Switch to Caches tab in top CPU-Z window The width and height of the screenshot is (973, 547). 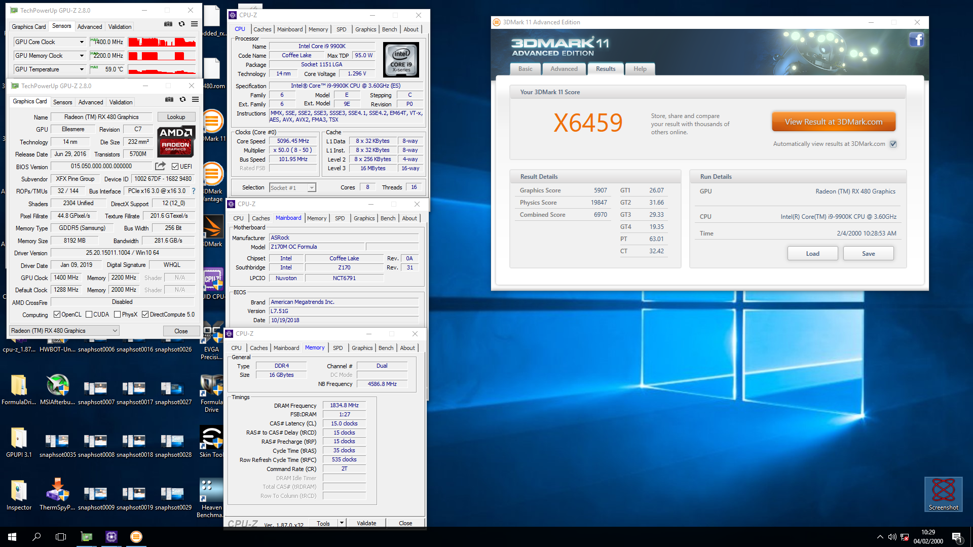(263, 29)
